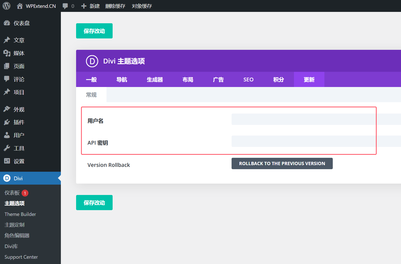The height and width of the screenshot is (264, 401).
Task: Click the Divi logo circle in panel header
Action: click(92, 61)
